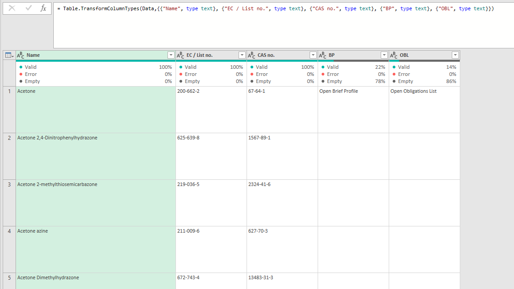Click the ABC type icon for BP column
Image resolution: width=514 pixels, height=289 pixels.
click(x=323, y=55)
